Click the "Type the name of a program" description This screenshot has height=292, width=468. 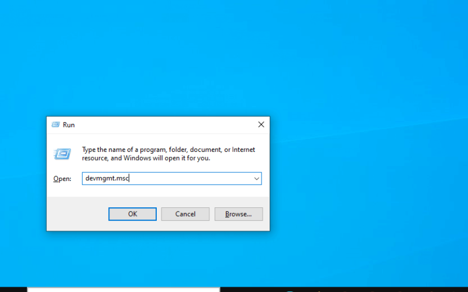pos(168,154)
